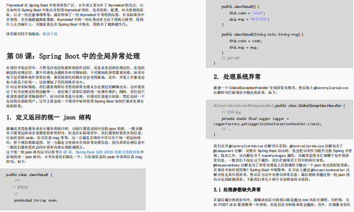Screen dimensions: 354x212
Task: Click code line public class JsonResult {
Action: click(29, 175)
